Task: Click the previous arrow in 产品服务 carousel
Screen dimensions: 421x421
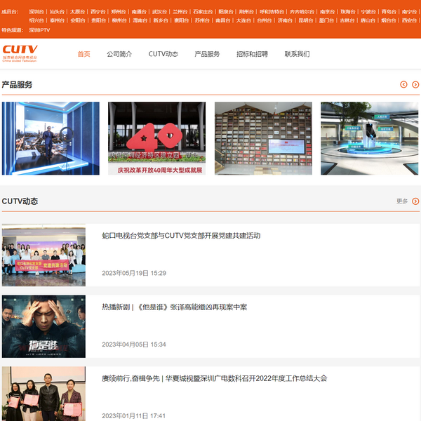Action: (x=403, y=85)
